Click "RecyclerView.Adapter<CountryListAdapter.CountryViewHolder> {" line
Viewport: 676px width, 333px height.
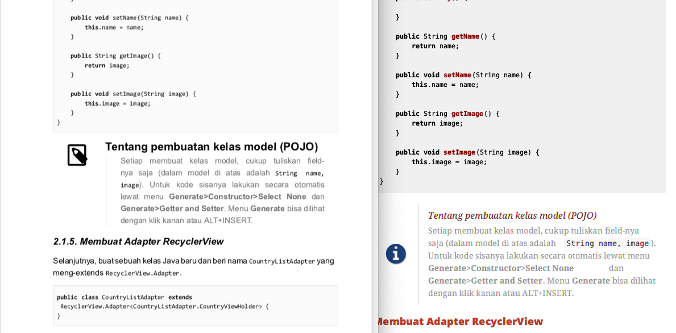click(165, 307)
